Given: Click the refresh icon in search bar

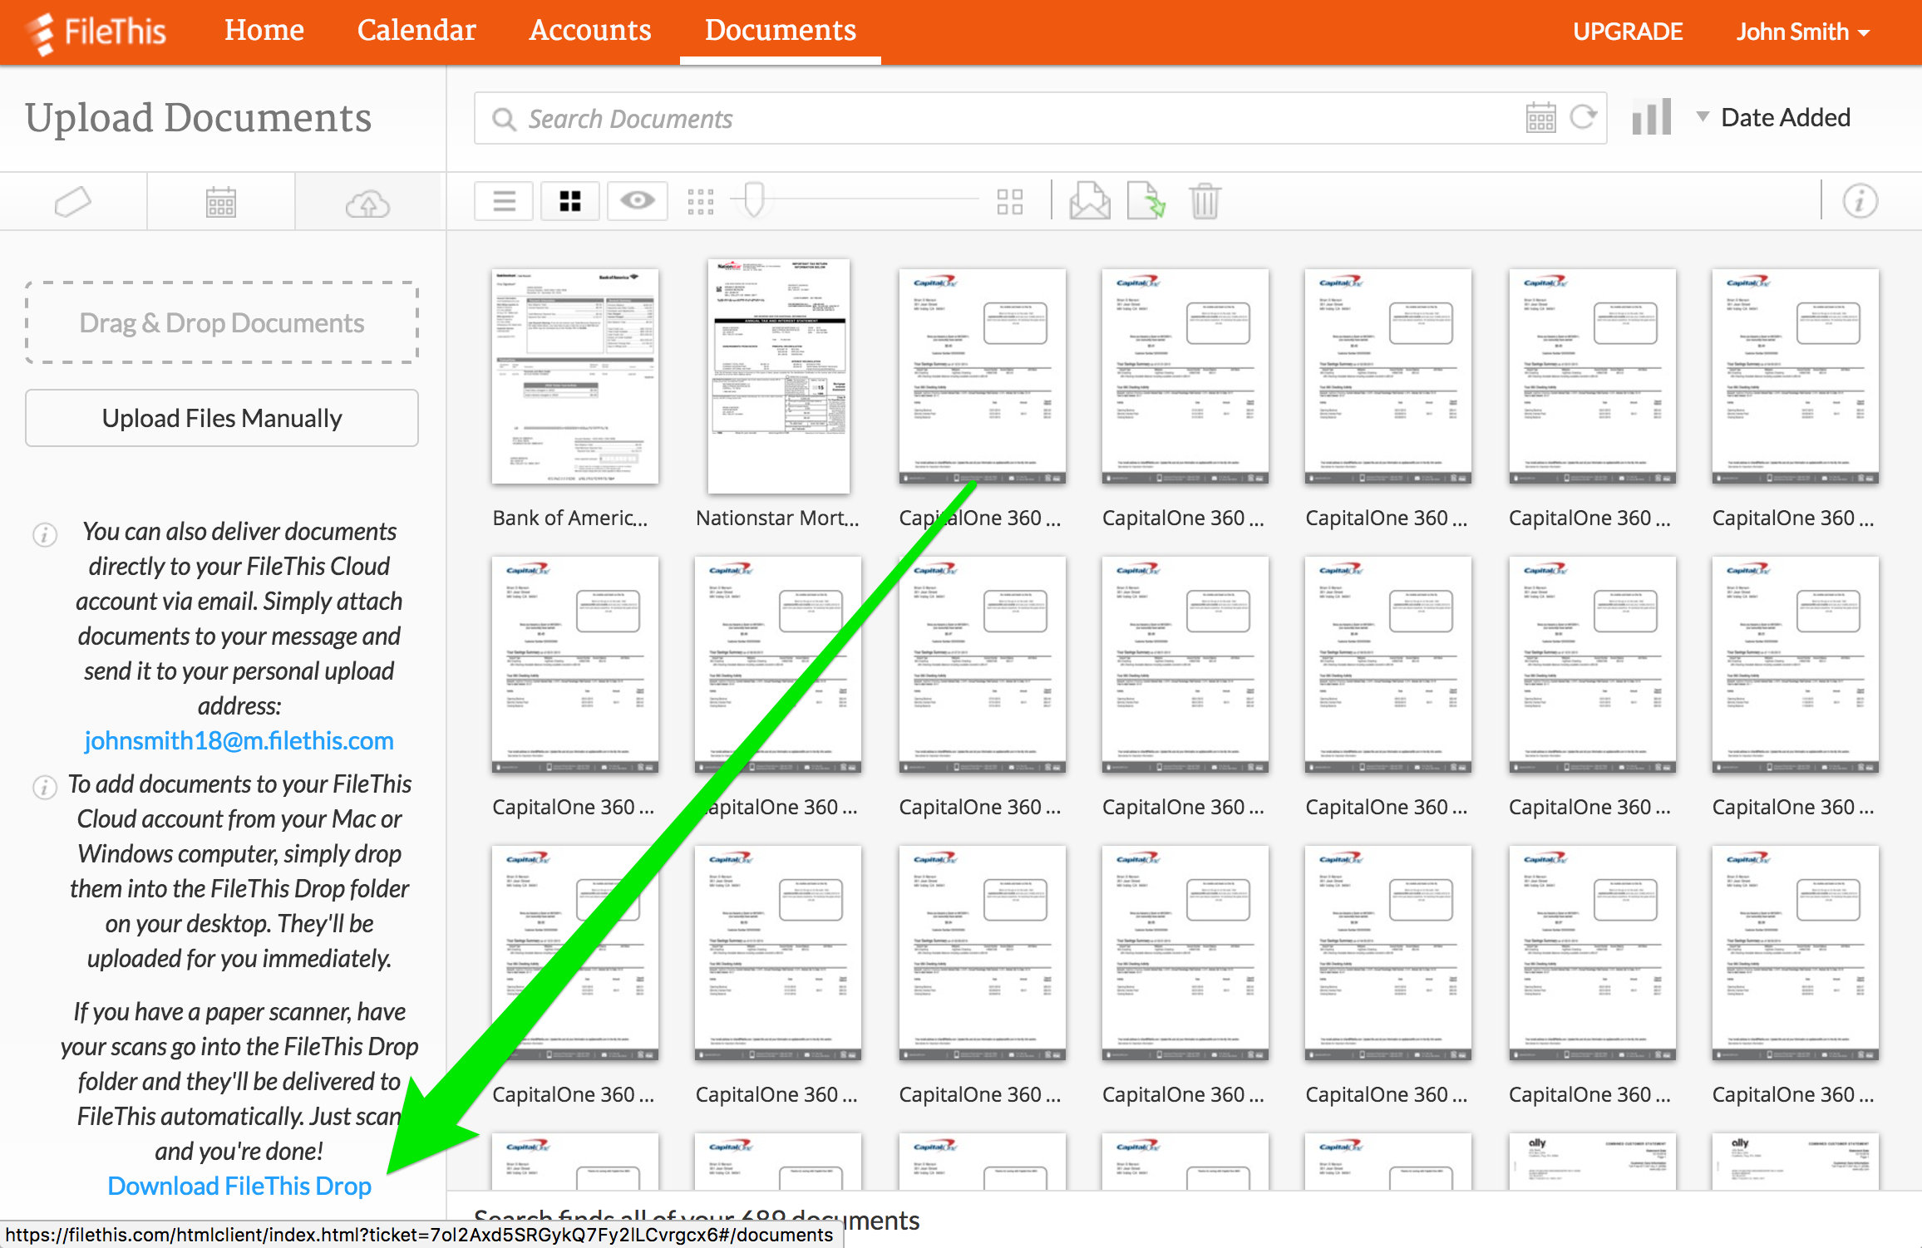Looking at the screenshot, I should [x=1583, y=117].
